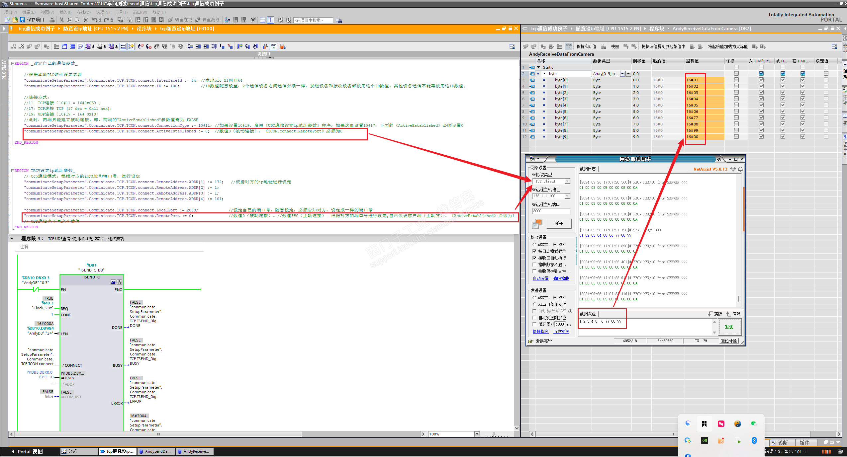Toggle monitoring glasses icon in block editor

pyautogui.click(x=273, y=46)
